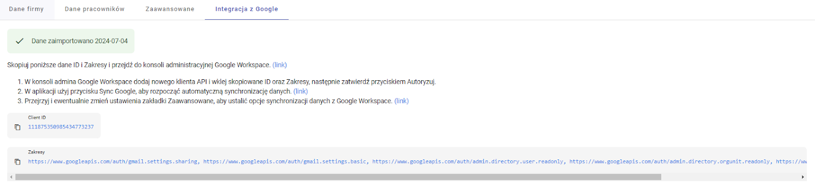Image resolution: width=815 pixels, height=195 pixels.
Task: Copy the Zakresy scopes with the copy icon
Action: click(x=17, y=162)
